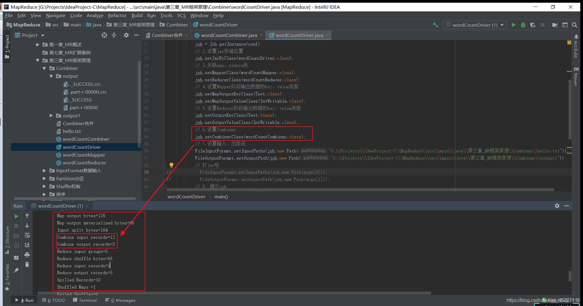Expand the Shuffle机制 folder
Screen dimensions: 583x306
(x=44, y=186)
